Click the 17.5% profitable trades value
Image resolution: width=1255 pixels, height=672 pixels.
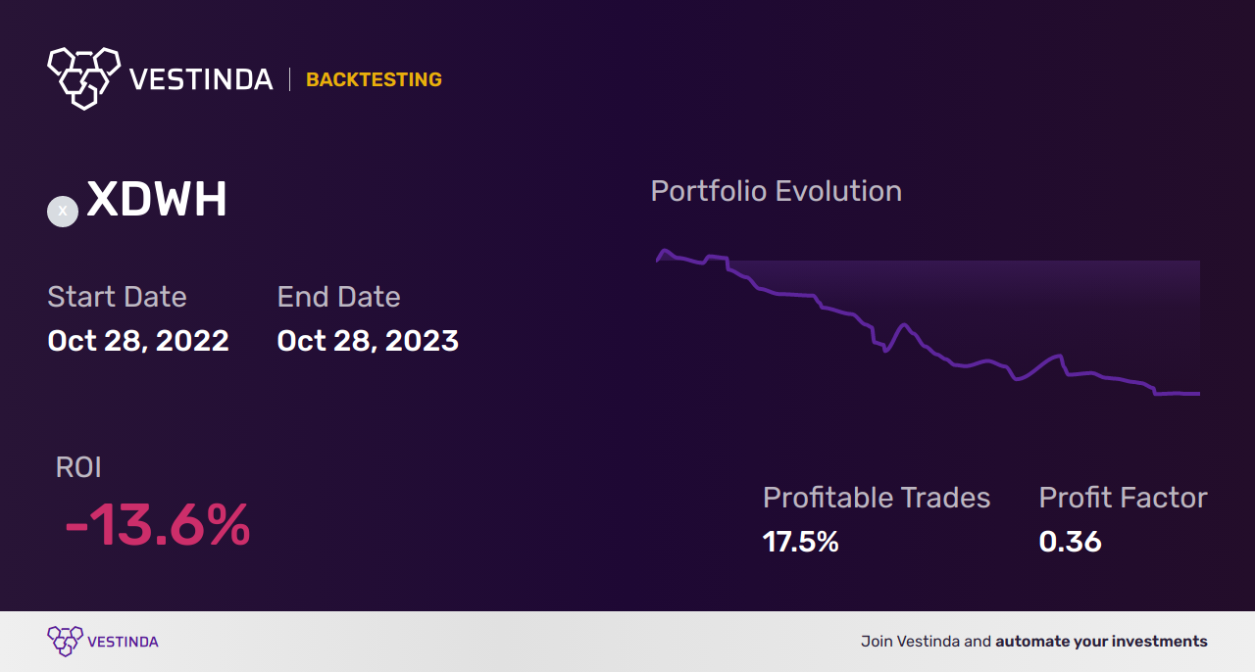[801, 542]
